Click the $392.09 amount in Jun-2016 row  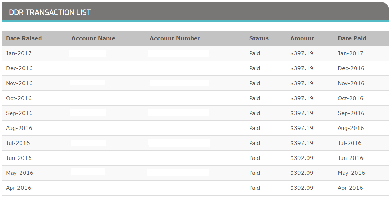pos(302,158)
